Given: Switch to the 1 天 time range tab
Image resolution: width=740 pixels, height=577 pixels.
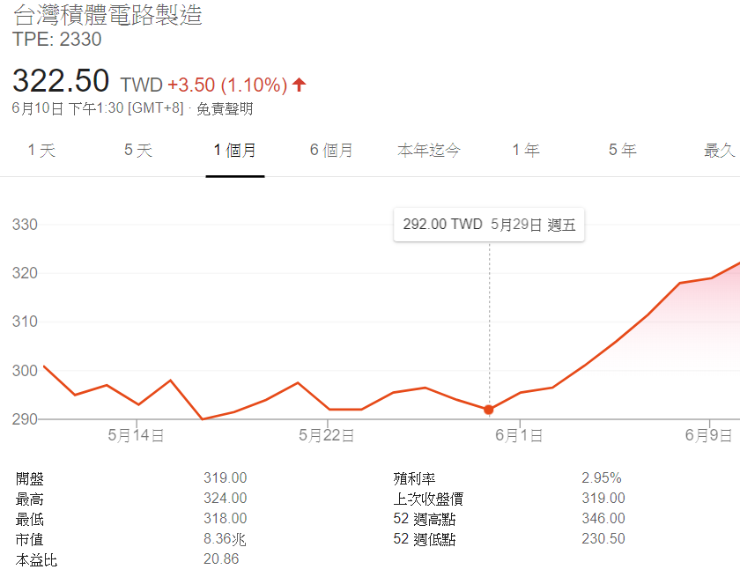Looking at the screenshot, I should point(41,151).
